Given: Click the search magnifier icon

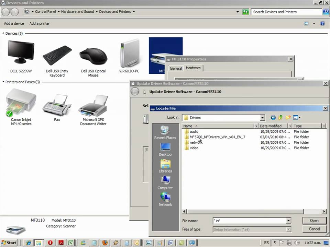Looking at the screenshot, I should (326, 12).
